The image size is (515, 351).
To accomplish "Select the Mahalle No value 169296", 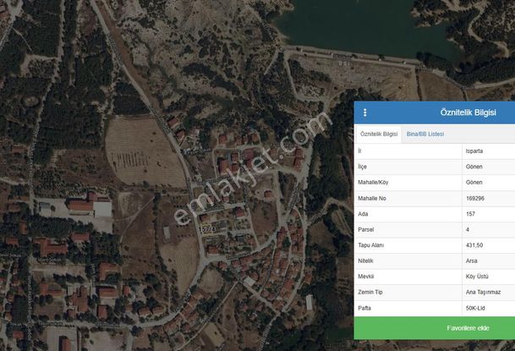I will pyautogui.click(x=475, y=198).
